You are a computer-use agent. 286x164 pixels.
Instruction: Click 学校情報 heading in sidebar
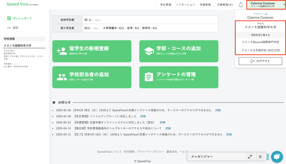[9, 39]
